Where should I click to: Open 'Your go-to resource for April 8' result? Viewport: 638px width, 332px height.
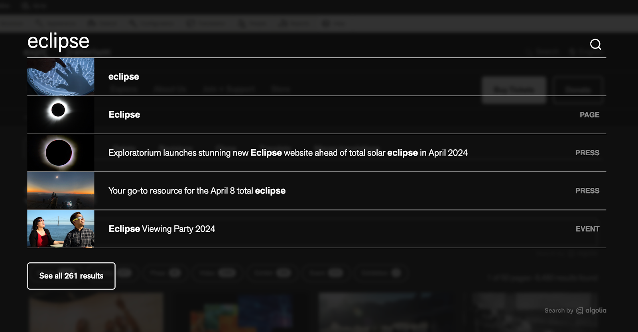(x=317, y=191)
